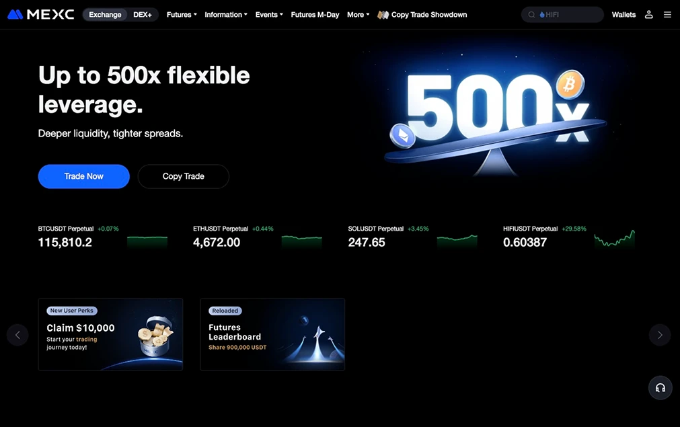Click the +0.44% change value

point(263,229)
